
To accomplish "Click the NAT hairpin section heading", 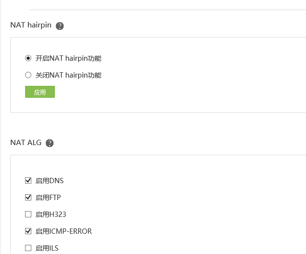I will pos(31,26).
